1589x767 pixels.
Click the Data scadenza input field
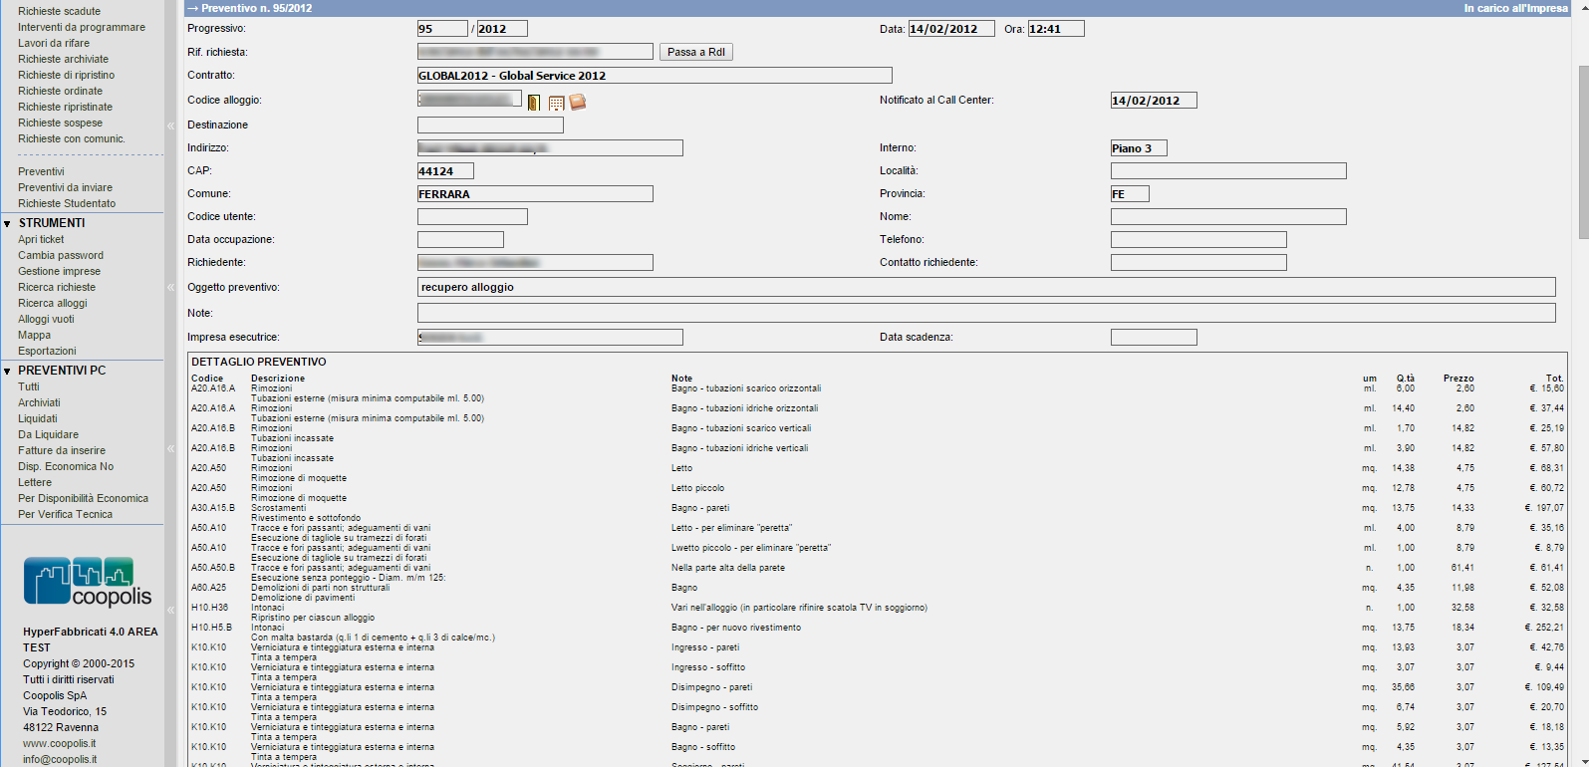(x=1154, y=338)
